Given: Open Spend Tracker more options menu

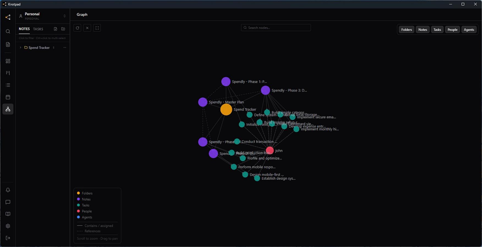Looking at the screenshot, I should click(x=65, y=47).
